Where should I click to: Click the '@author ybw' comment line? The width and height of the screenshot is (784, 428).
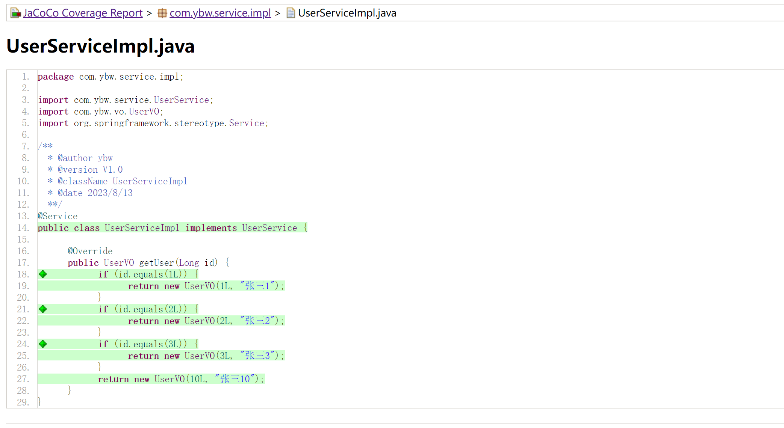point(80,158)
